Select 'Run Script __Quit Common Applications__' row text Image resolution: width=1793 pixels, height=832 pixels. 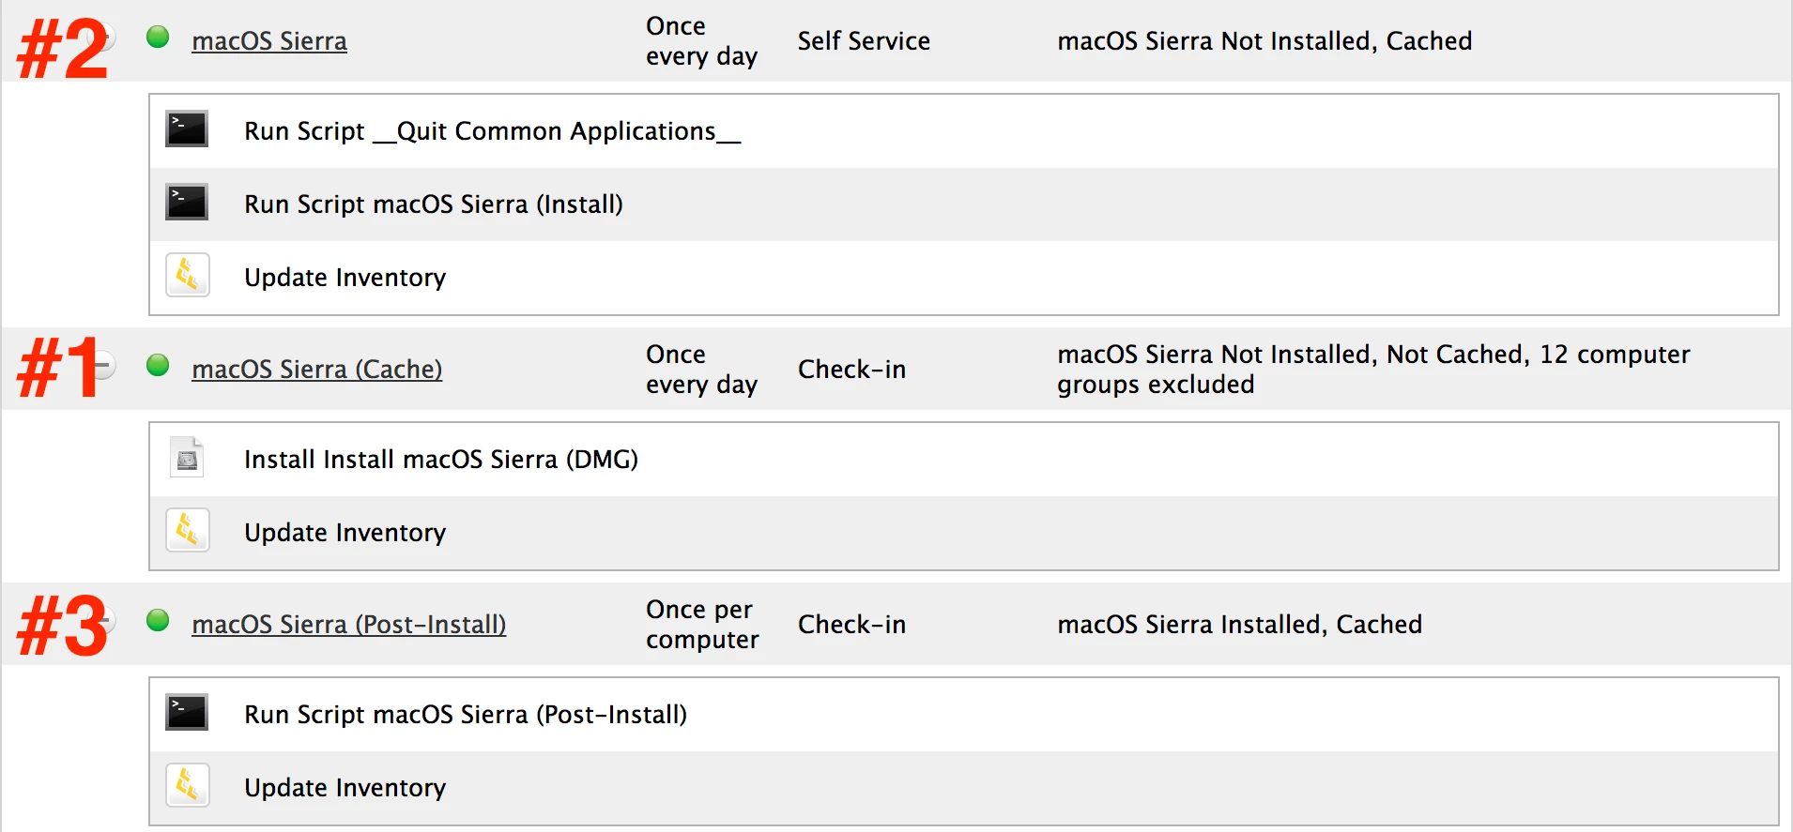[x=493, y=131]
